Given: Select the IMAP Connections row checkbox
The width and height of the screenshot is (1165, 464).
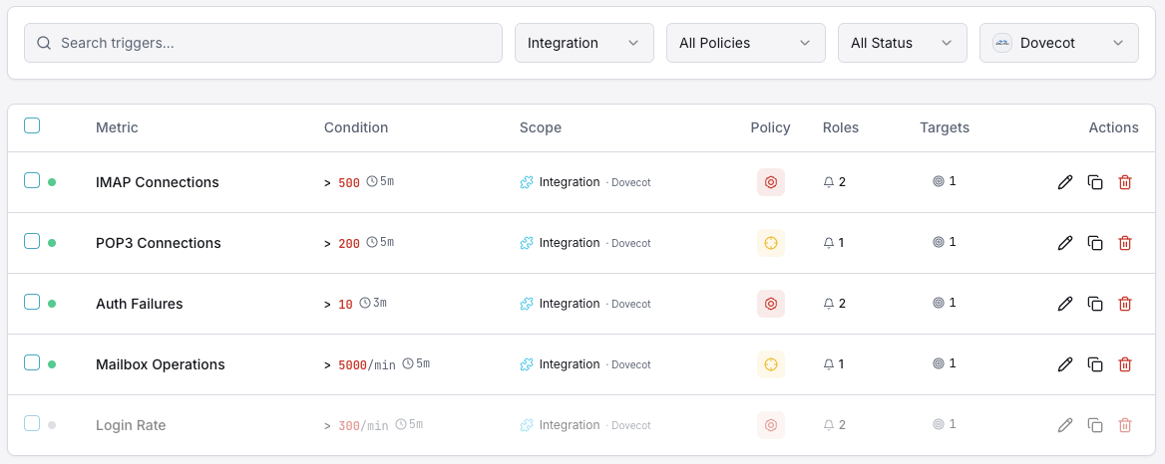Looking at the screenshot, I should coord(32,180).
